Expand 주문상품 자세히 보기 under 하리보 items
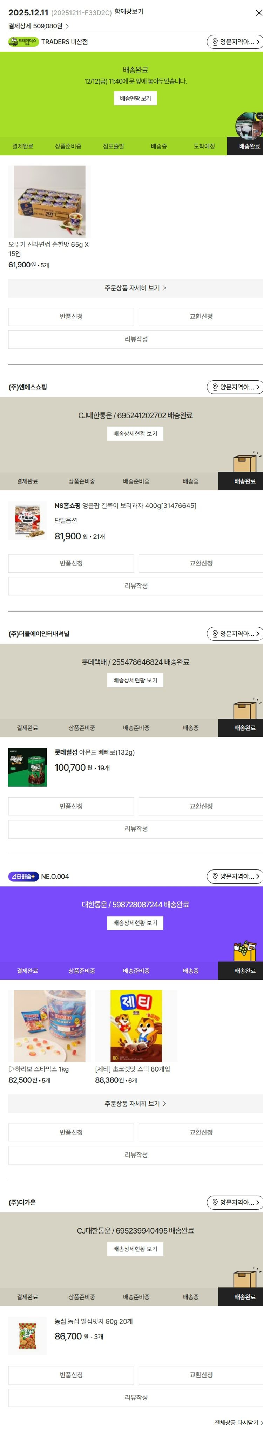The image size is (263, 1443). point(135,1104)
